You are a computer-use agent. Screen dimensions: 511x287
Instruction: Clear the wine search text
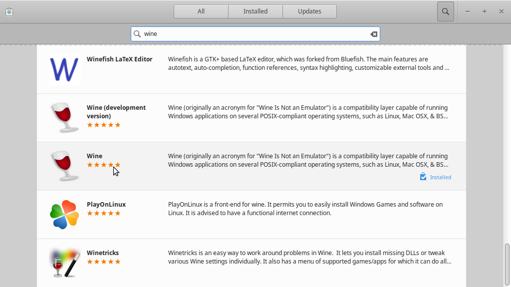(374, 34)
